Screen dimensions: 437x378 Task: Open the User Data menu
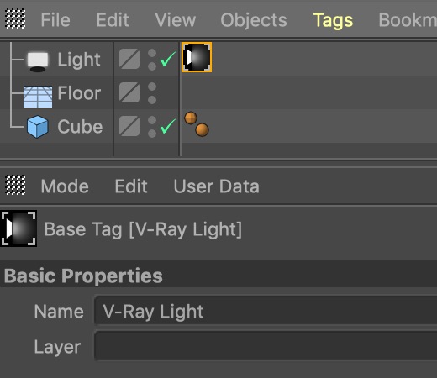pos(216,186)
